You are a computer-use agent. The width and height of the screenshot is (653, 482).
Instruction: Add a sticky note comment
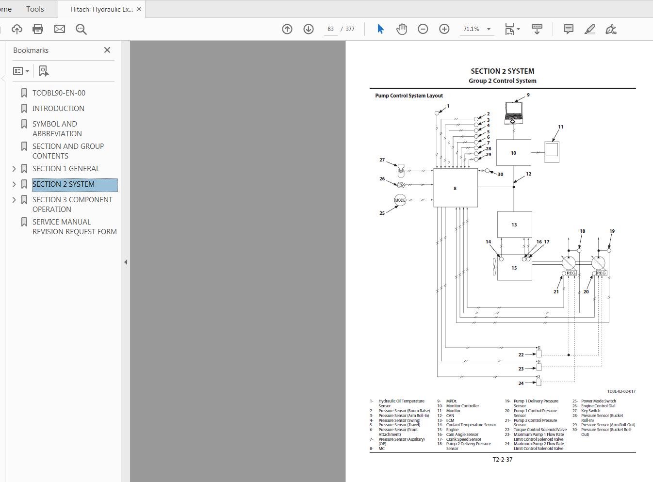point(569,29)
